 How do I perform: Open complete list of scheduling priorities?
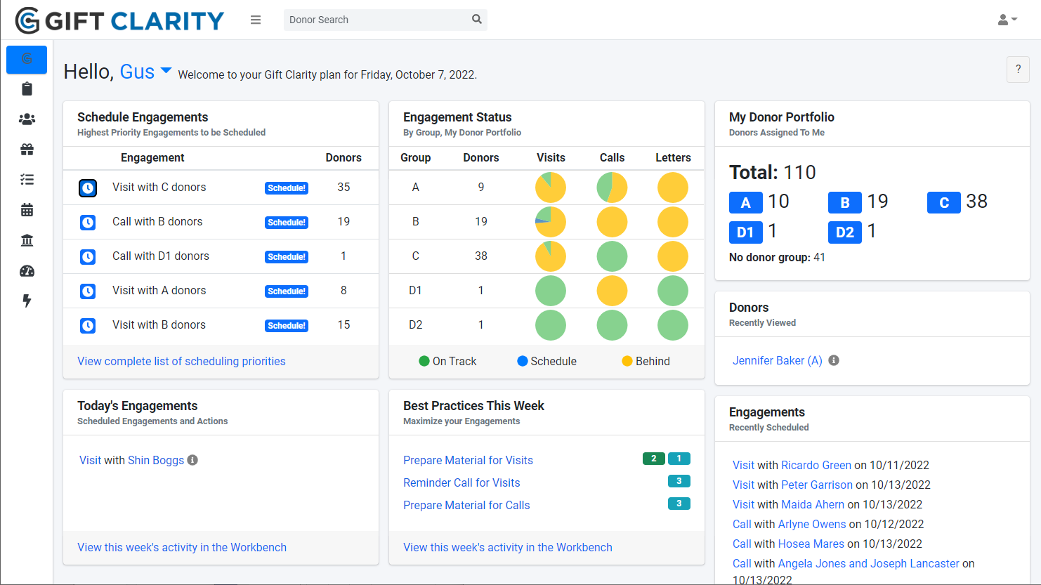(181, 361)
